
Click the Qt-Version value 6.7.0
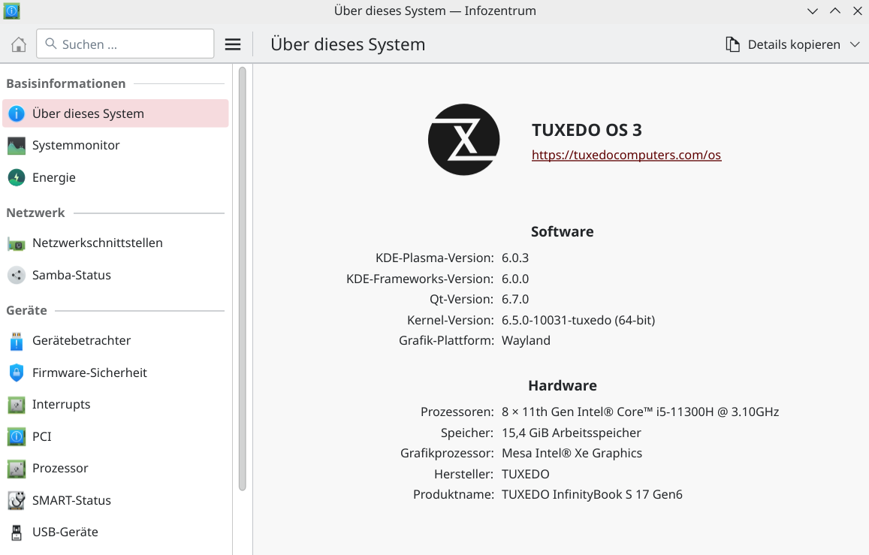515,300
